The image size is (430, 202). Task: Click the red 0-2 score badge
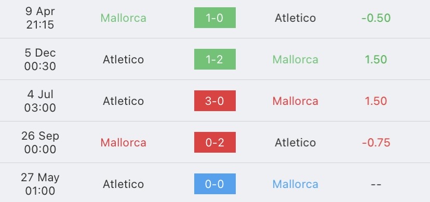point(214,142)
